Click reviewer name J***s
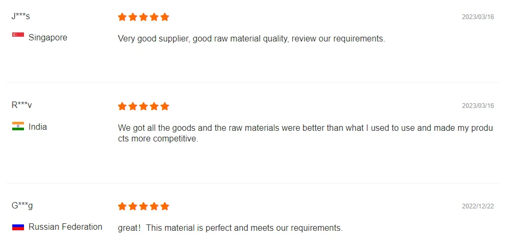 click(x=21, y=16)
